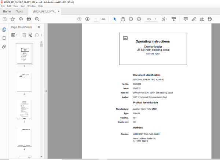This screenshot has width=220, height=160.
Task: Delete selected page trash icon
Action: (x=24, y=35)
